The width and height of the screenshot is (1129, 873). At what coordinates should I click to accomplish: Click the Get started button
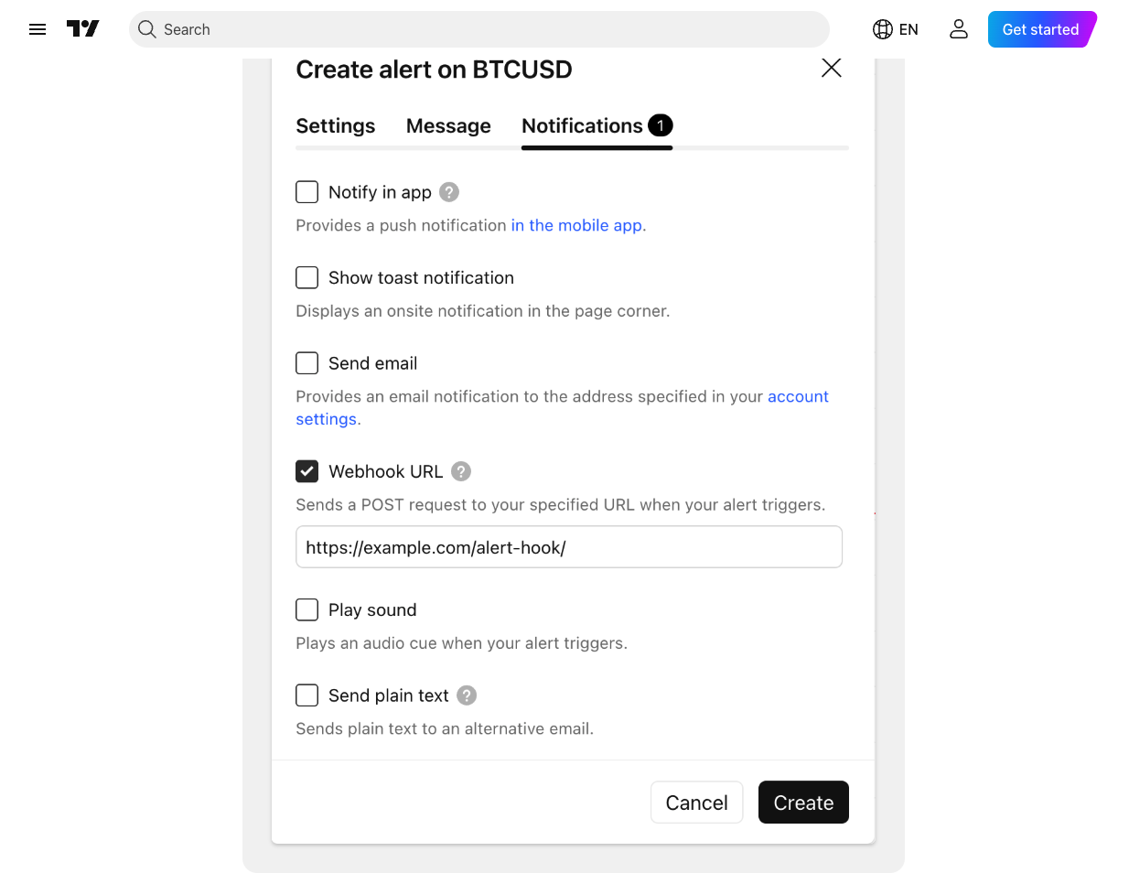(x=1040, y=28)
